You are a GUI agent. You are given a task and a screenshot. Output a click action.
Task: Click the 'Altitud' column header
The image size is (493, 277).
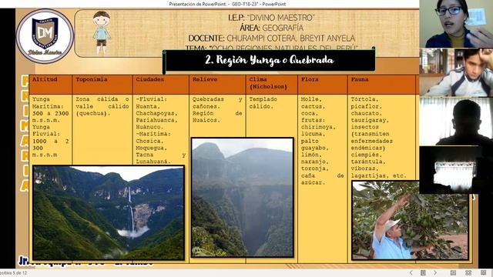pos(51,84)
